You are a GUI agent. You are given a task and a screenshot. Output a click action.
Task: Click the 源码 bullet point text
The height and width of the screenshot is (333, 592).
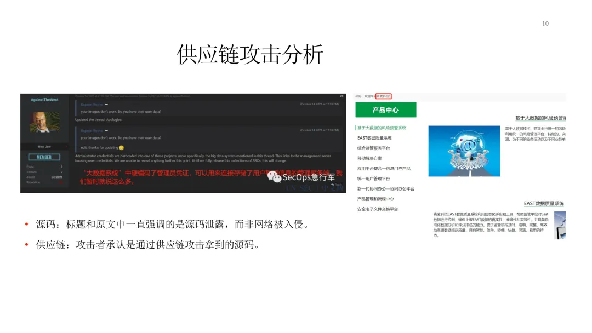173,225
